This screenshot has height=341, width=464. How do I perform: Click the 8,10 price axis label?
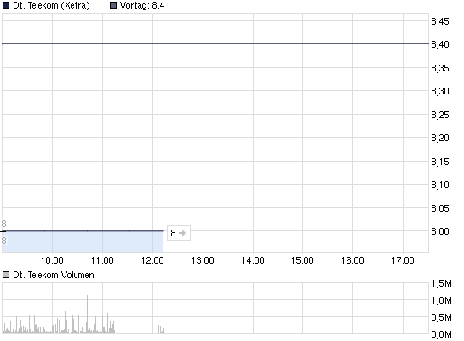(x=439, y=185)
